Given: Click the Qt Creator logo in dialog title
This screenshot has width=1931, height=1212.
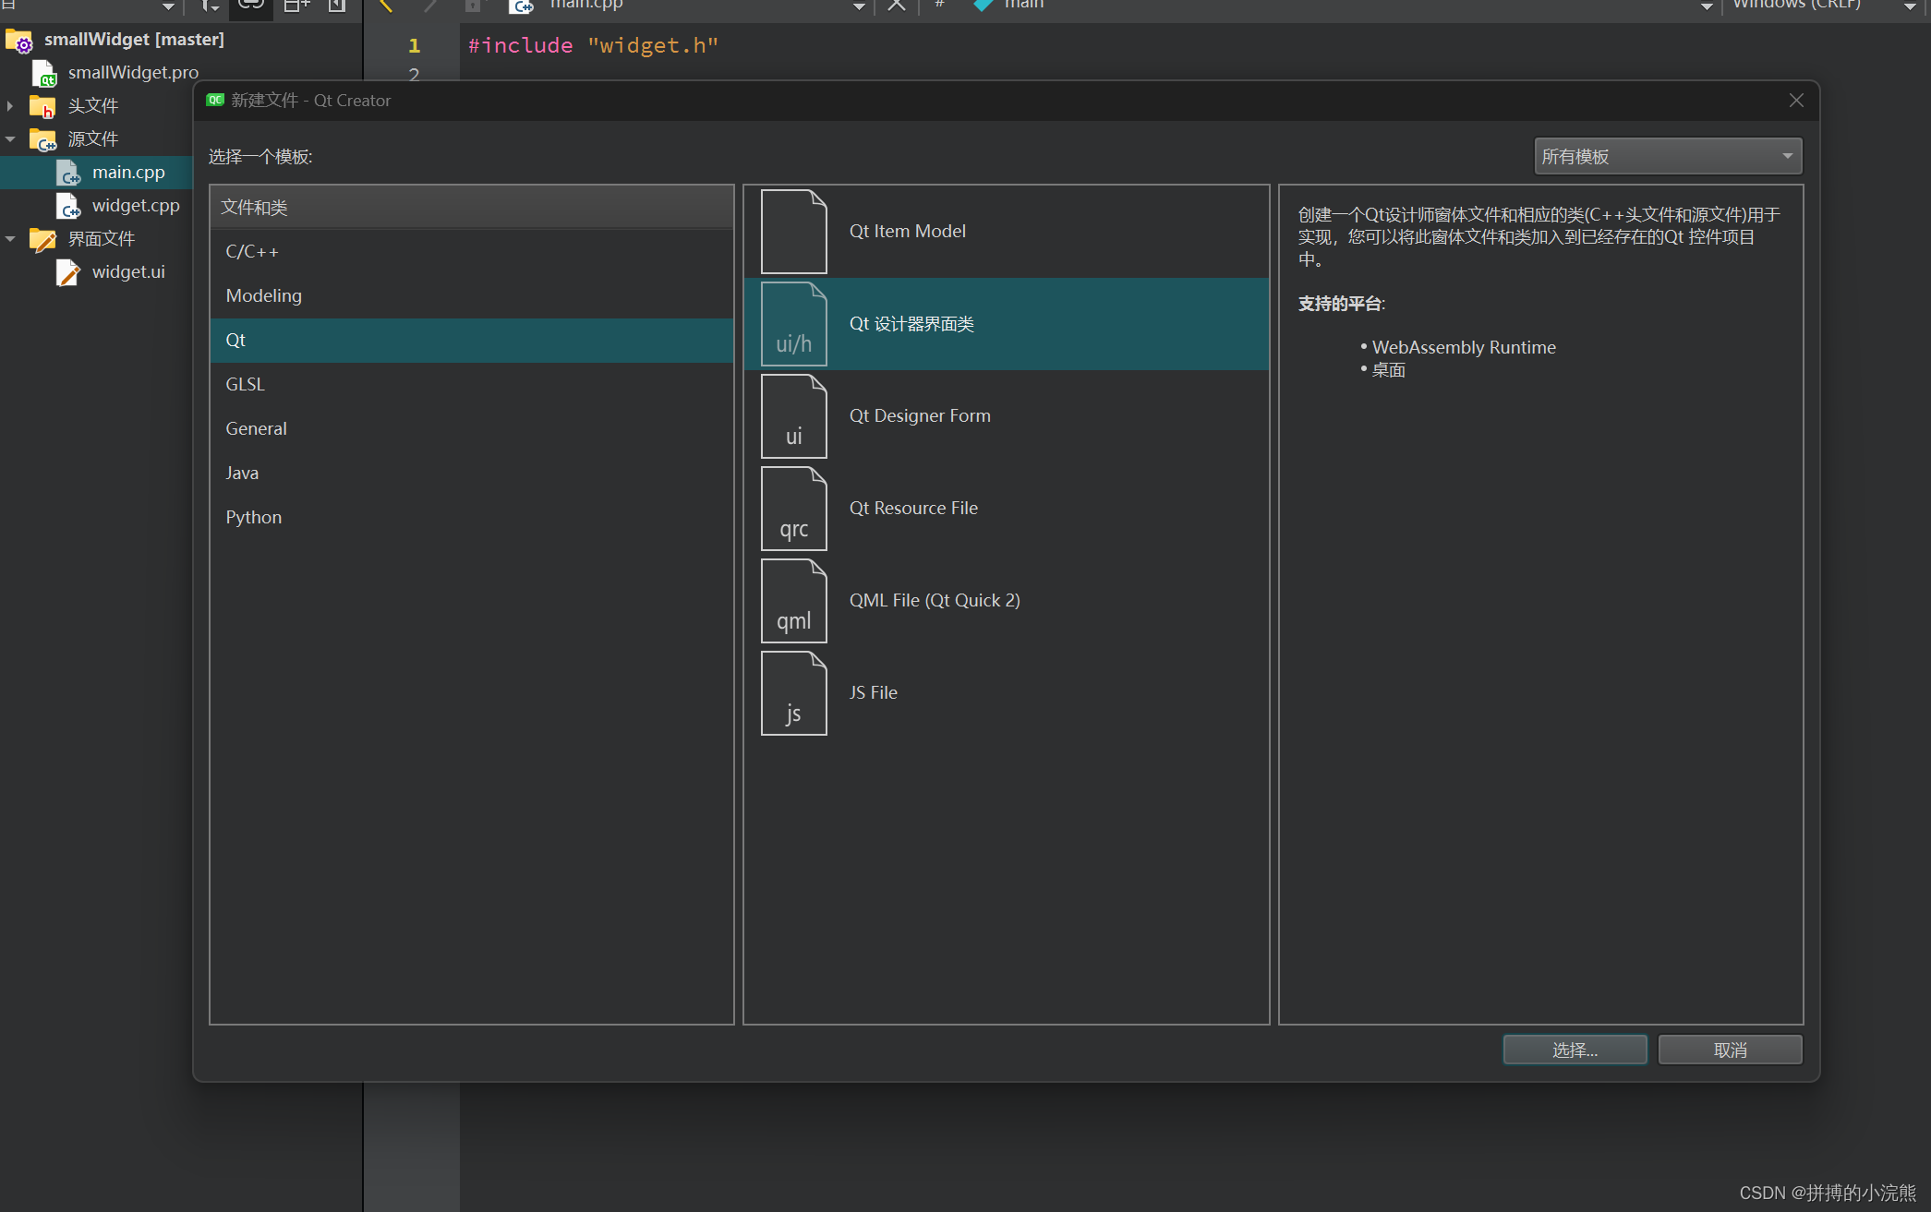Looking at the screenshot, I should tap(215, 100).
